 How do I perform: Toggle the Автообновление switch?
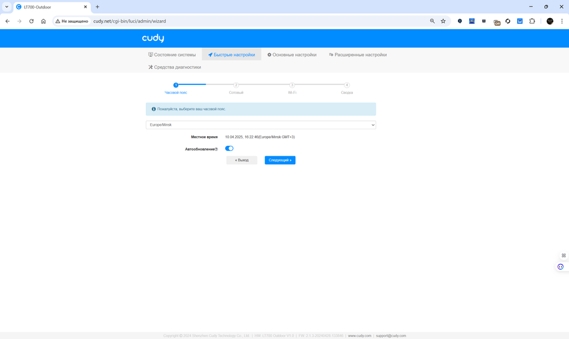229,148
